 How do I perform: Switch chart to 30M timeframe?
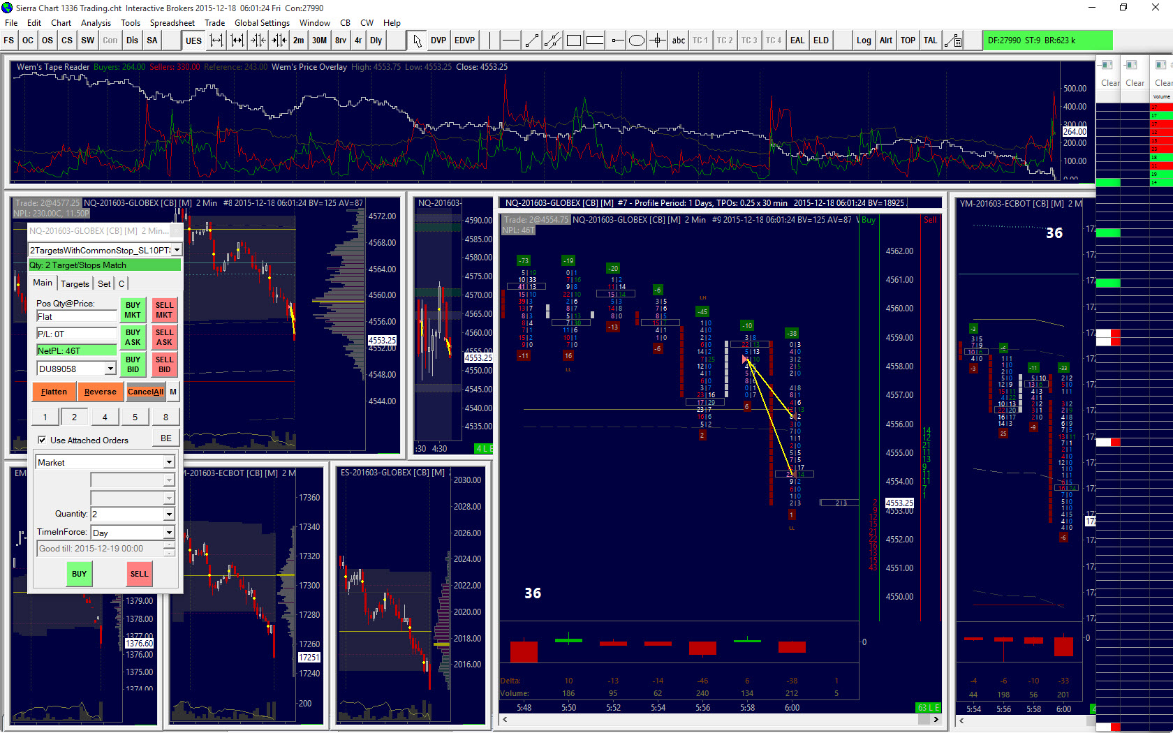coord(319,40)
